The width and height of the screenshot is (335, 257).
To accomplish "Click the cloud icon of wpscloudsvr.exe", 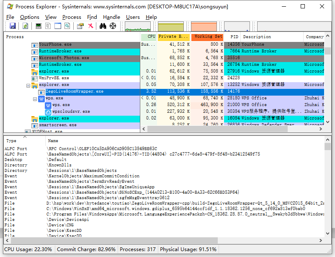I will click(48, 112).
